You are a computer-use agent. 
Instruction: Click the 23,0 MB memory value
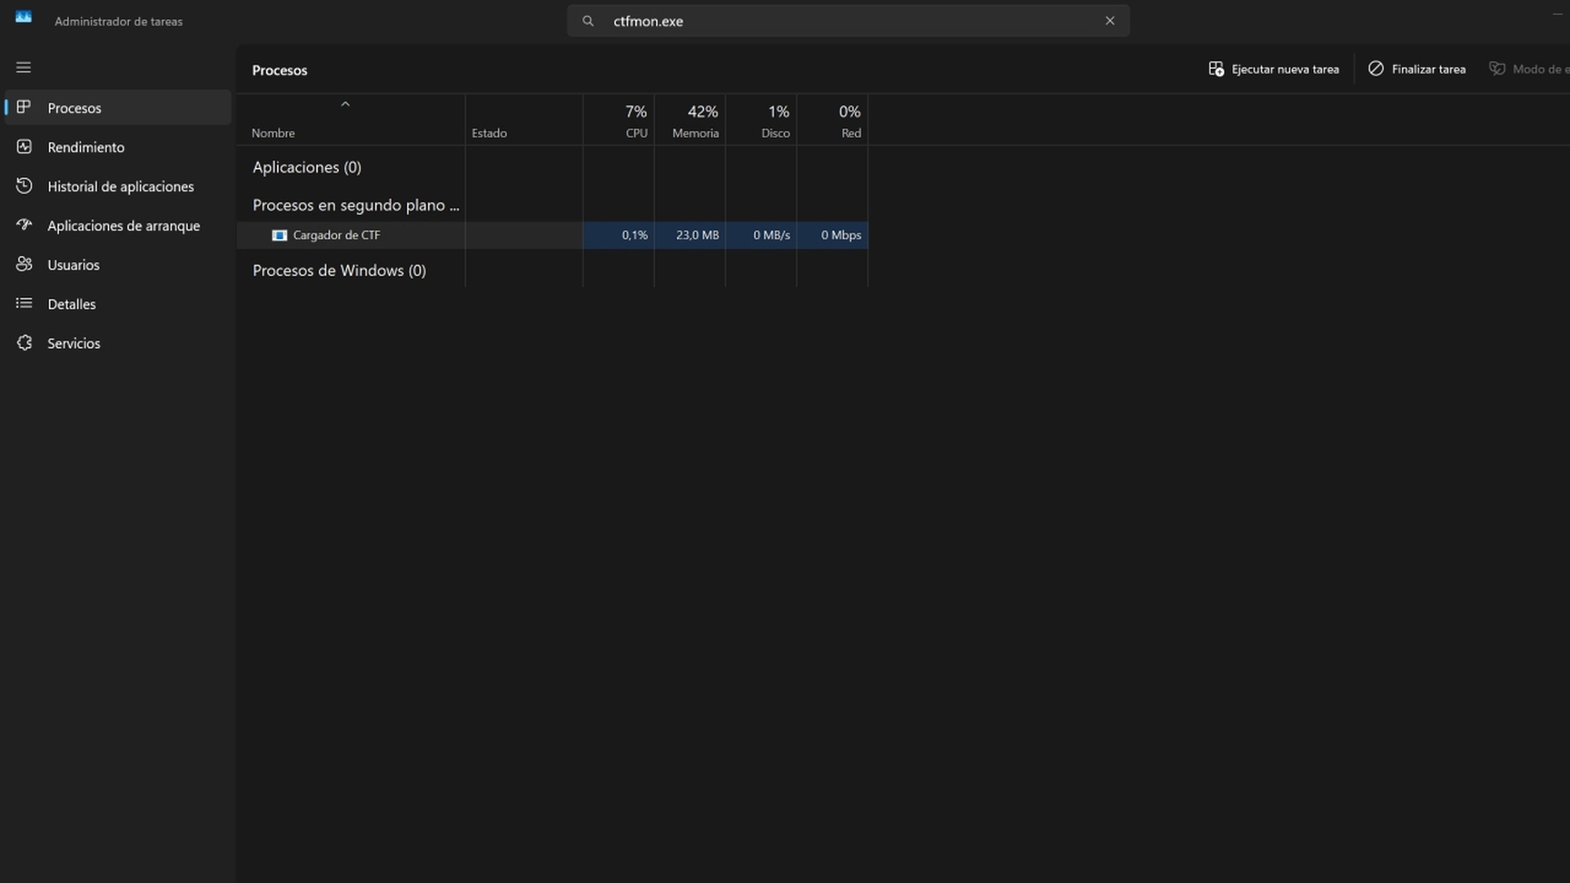697,235
